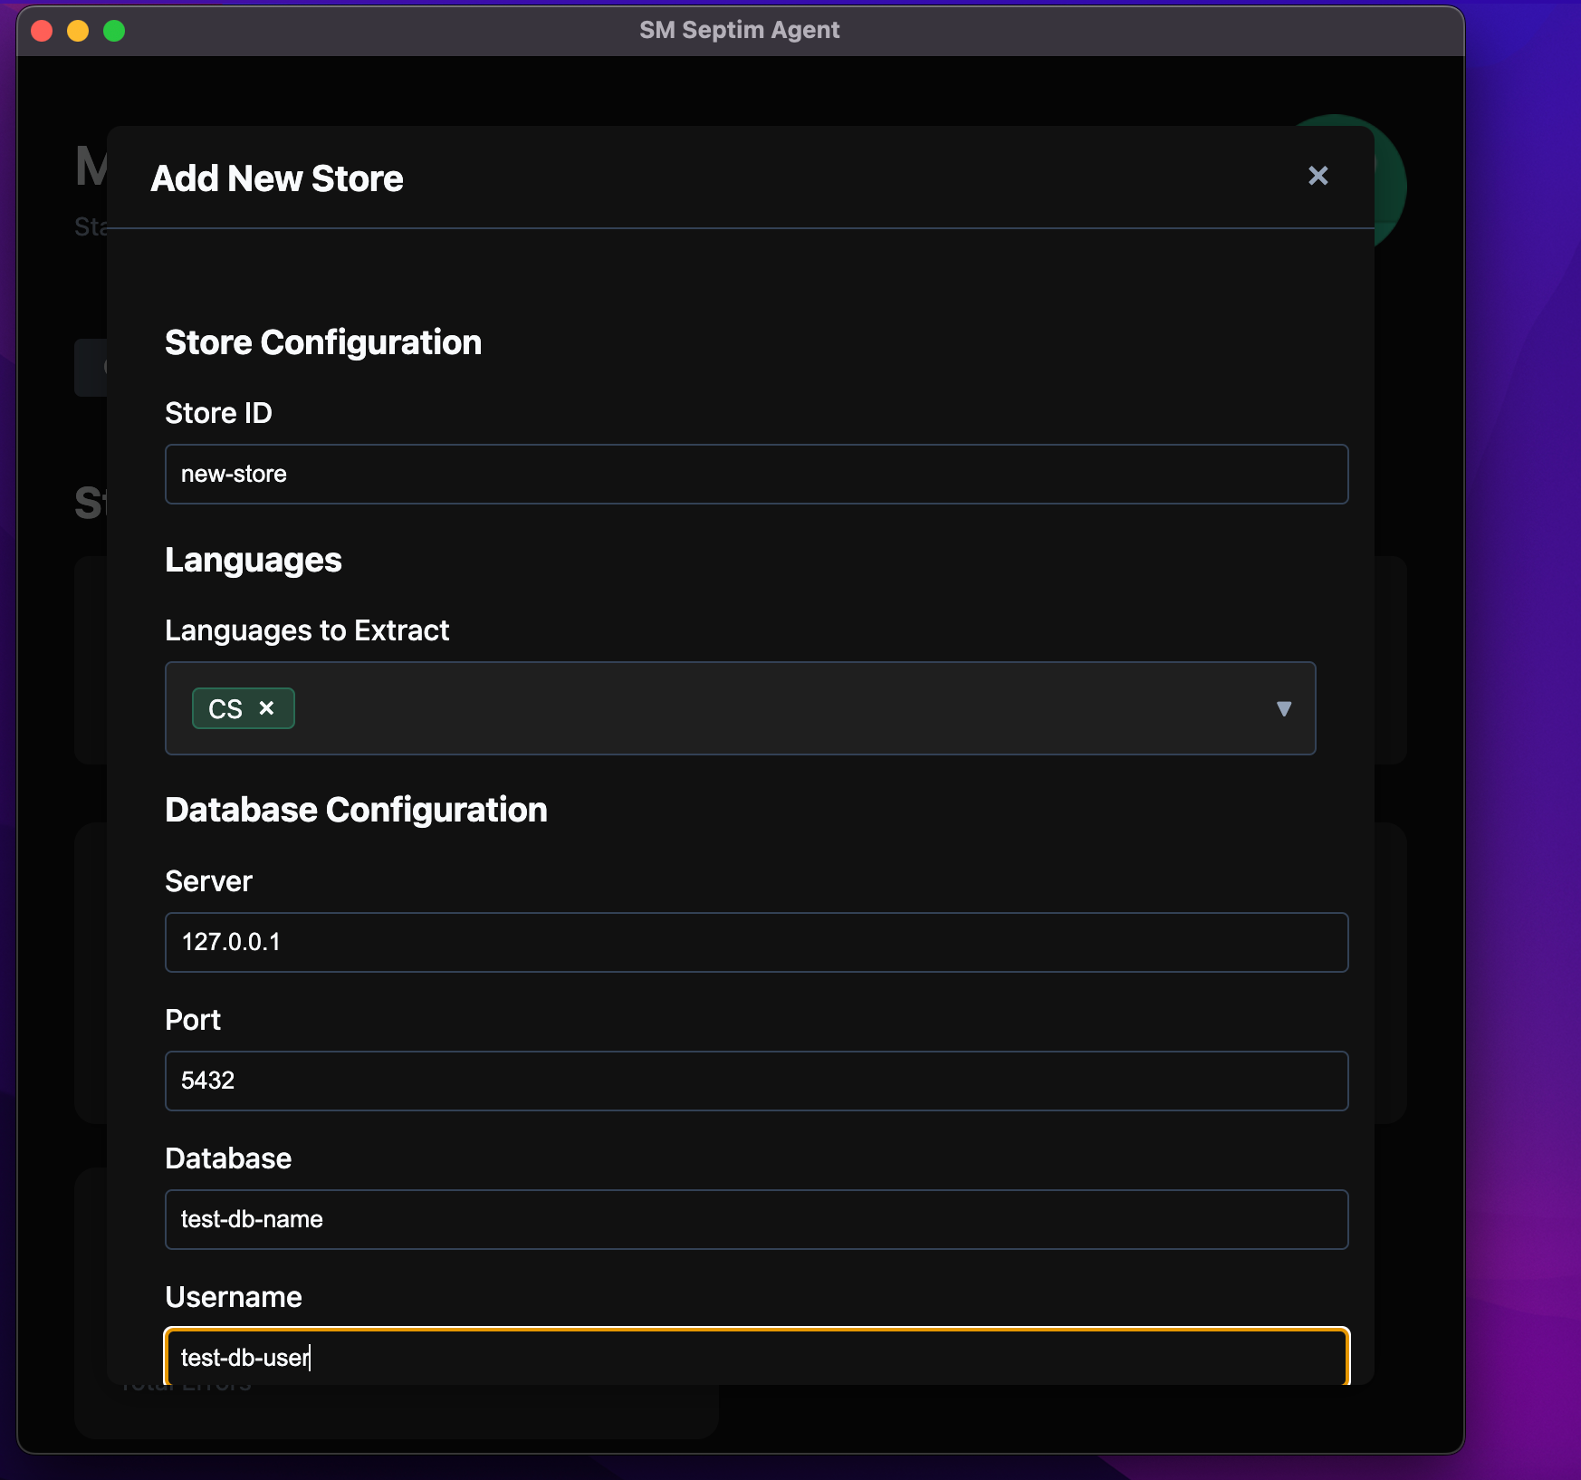
Task: Click the red window close button
Action: (42, 31)
